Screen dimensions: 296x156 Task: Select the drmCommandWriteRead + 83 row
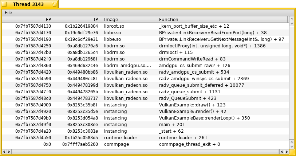tap(145, 59)
